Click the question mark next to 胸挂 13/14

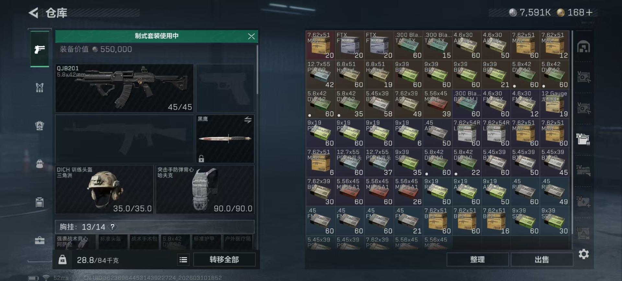click(112, 227)
